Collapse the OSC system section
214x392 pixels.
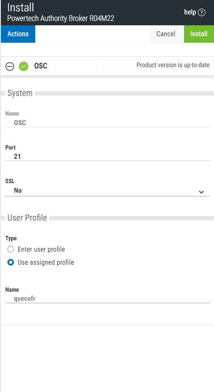point(10,67)
